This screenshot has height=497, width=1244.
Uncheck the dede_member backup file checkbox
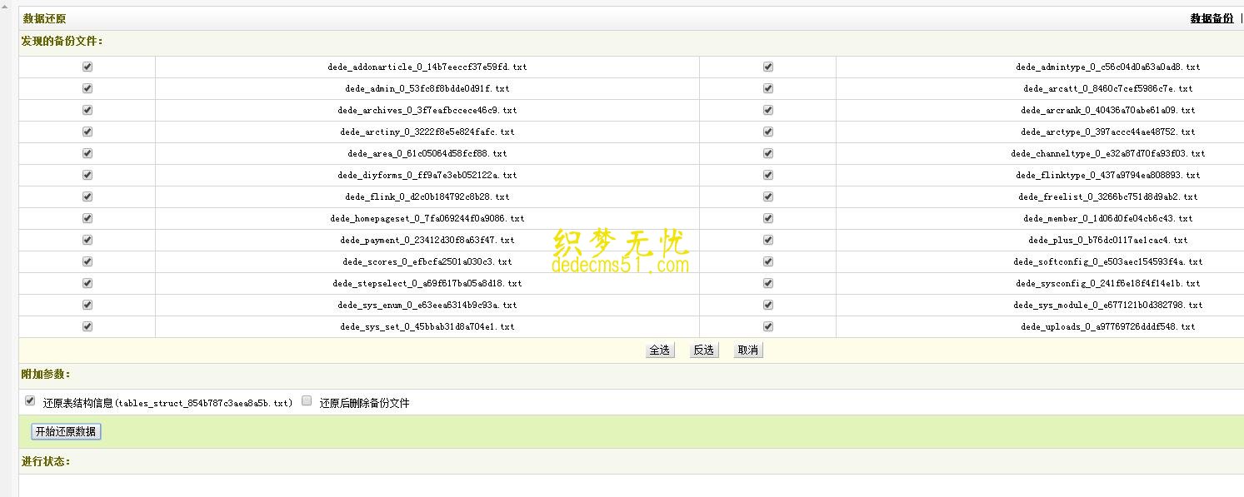pos(767,218)
